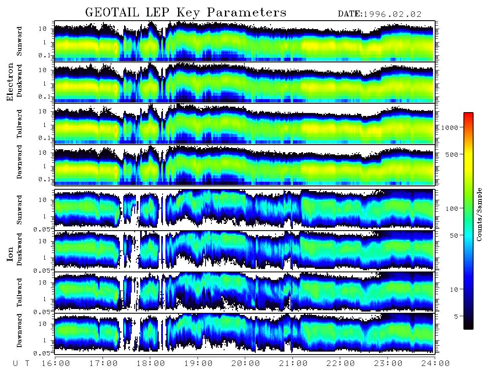Click the "21:00" time tick label

tap(293, 364)
